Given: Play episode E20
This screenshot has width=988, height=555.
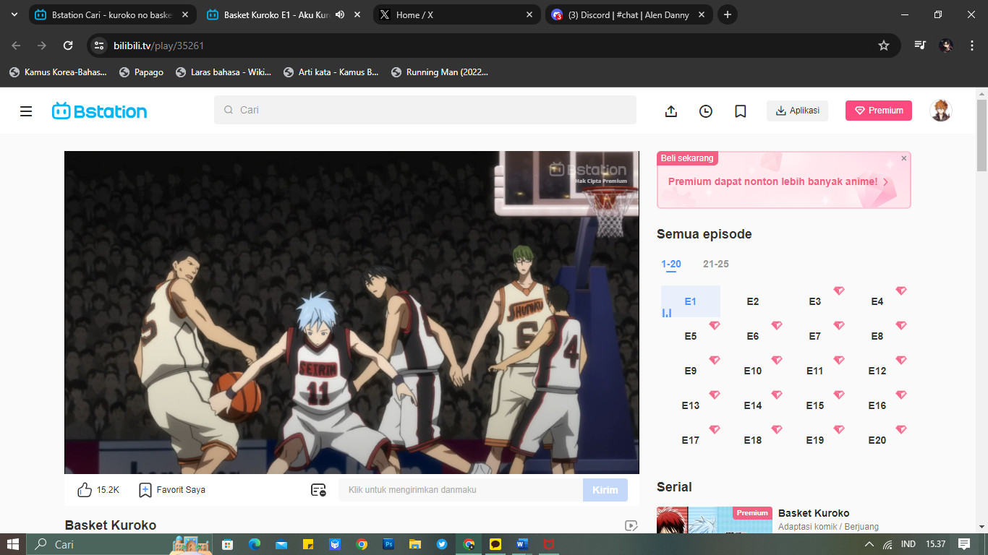Looking at the screenshot, I should pos(877,440).
